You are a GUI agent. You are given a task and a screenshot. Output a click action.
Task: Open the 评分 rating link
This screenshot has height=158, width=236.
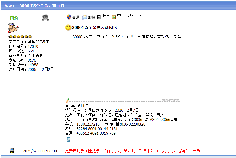[x=107, y=16]
